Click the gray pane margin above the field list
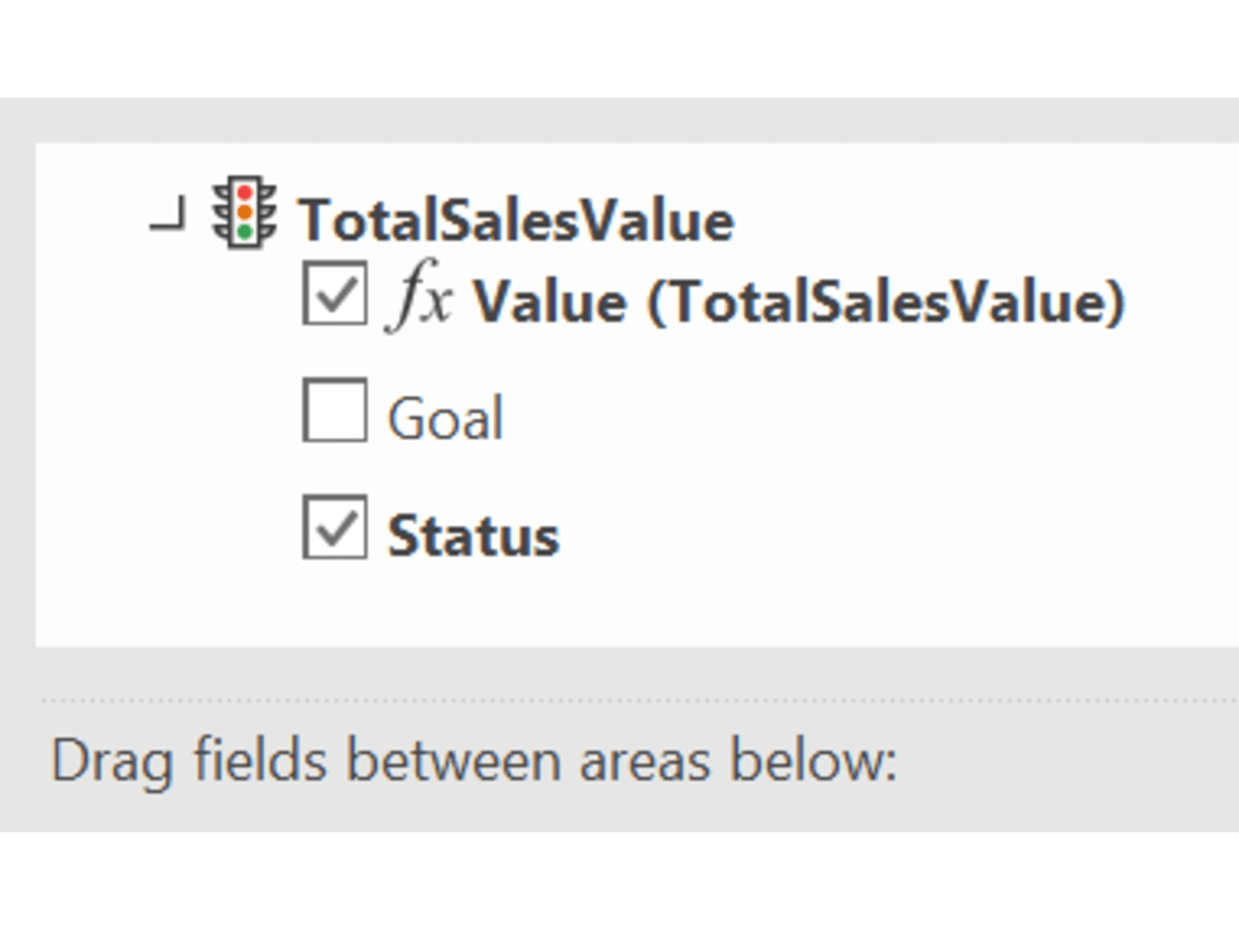 coord(619,120)
